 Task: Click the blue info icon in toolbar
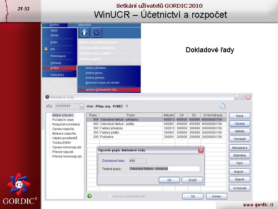click(x=84, y=33)
